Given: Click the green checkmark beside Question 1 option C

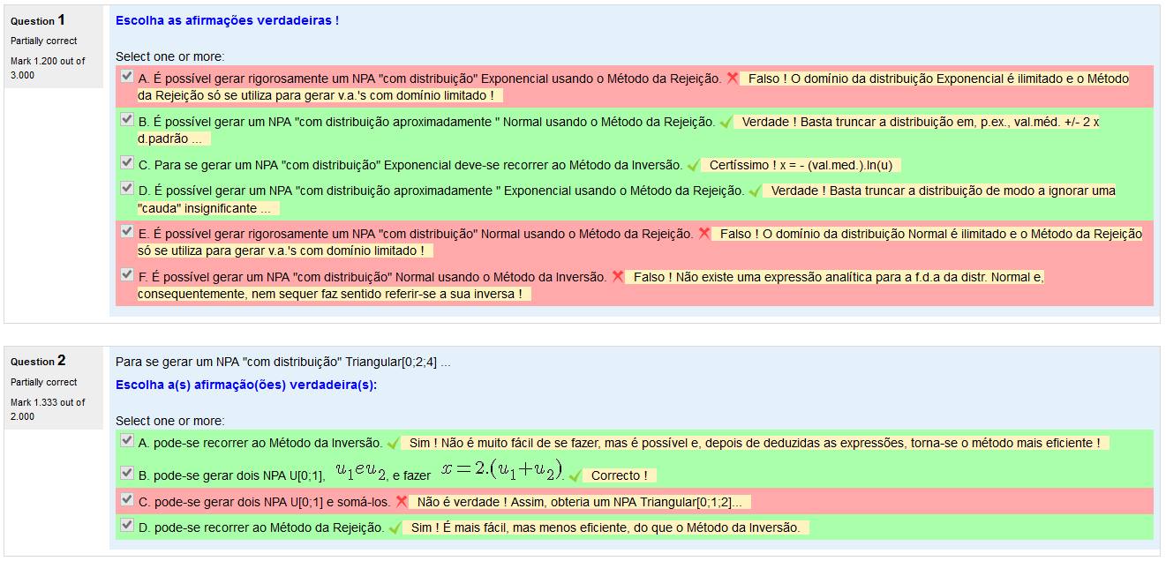Looking at the screenshot, I should point(693,165).
